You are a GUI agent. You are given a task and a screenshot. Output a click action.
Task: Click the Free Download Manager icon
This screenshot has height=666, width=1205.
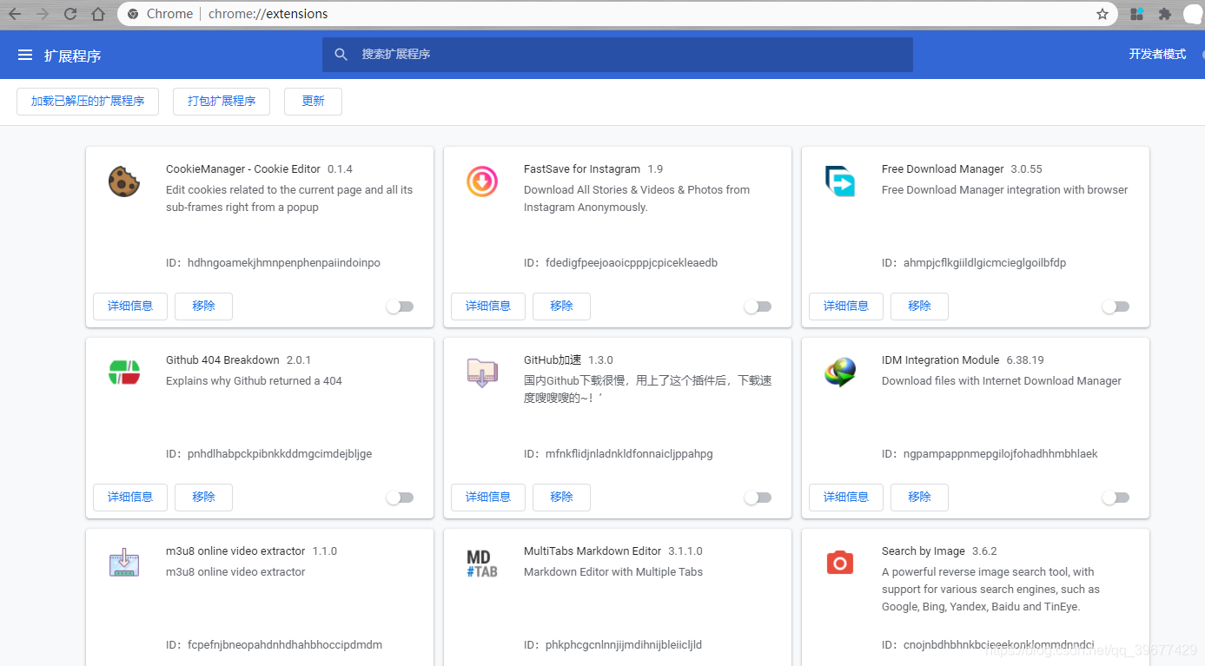point(840,181)
